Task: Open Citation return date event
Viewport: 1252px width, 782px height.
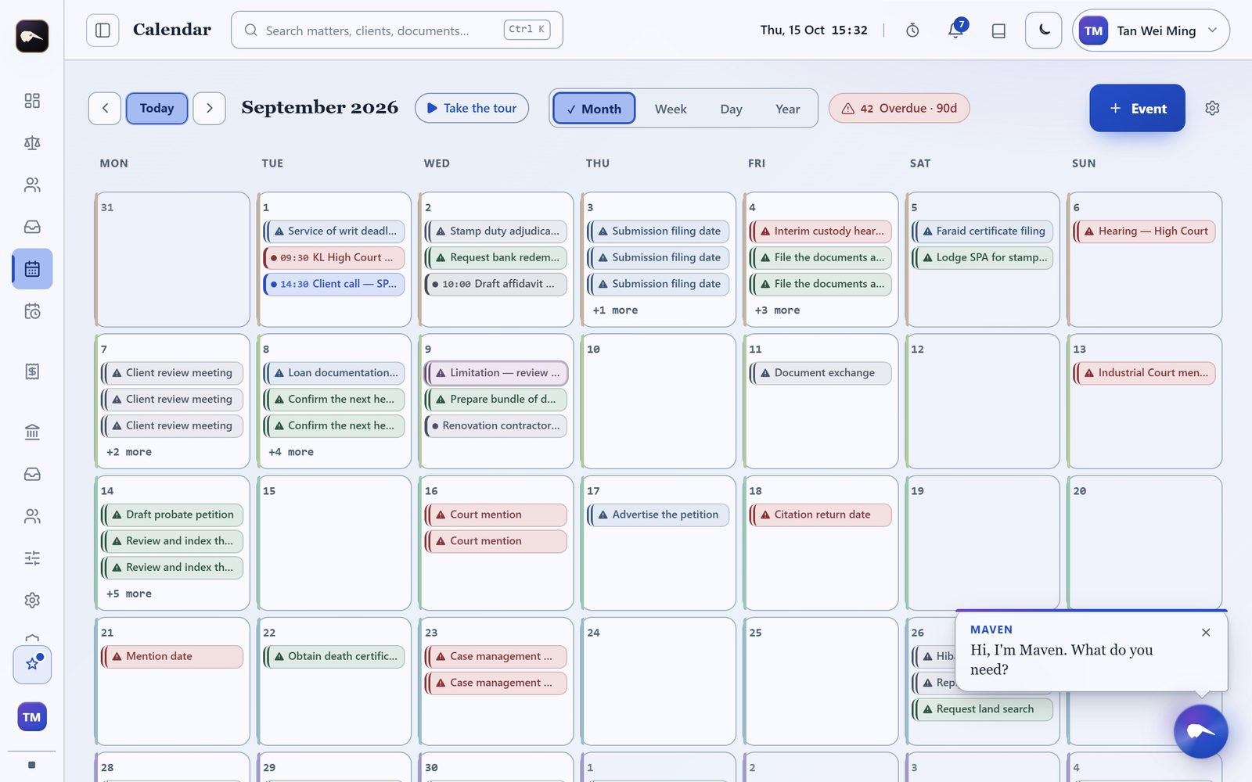Action: point(820,515)
